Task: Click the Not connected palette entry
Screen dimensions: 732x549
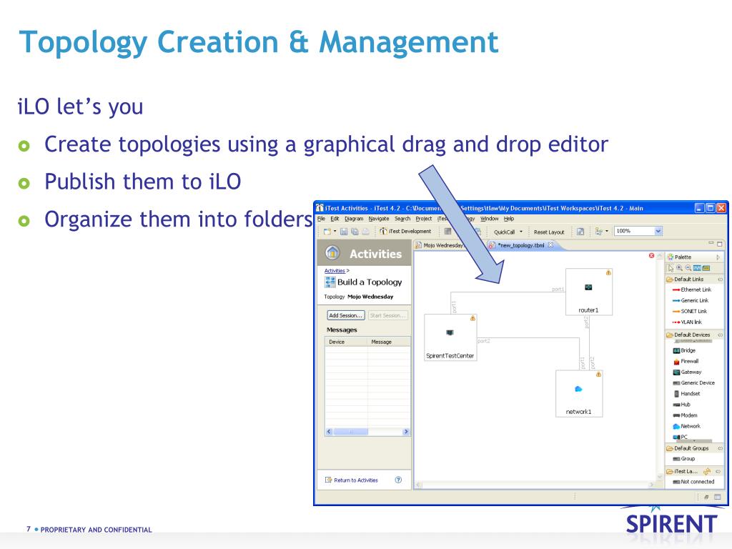Action: tap(693, 481)
